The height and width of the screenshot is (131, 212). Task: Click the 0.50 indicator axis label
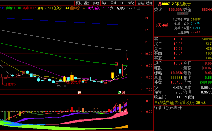click(x=149, y=101)
